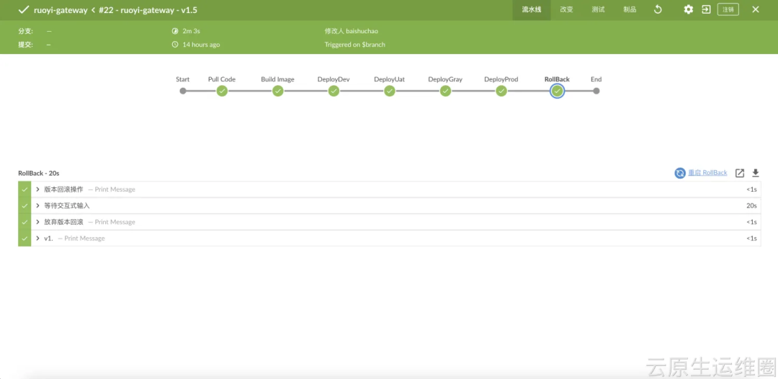
Task: Click the 20s duration of 等待交互式输入
Action: (x=751, y=205)
